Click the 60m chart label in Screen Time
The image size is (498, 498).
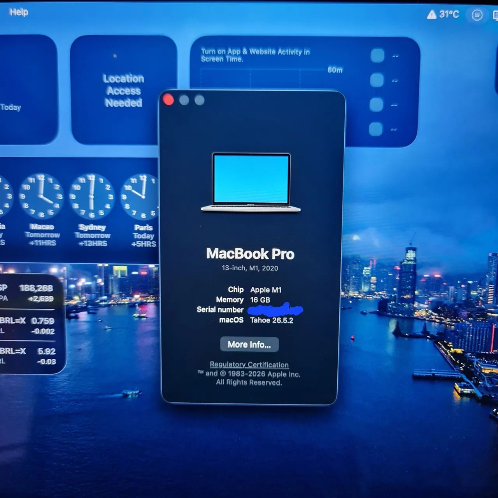335,70
